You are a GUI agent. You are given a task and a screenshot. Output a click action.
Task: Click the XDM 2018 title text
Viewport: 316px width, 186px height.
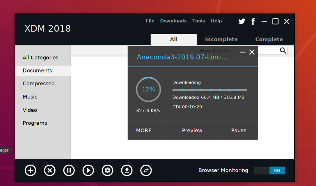48,29
